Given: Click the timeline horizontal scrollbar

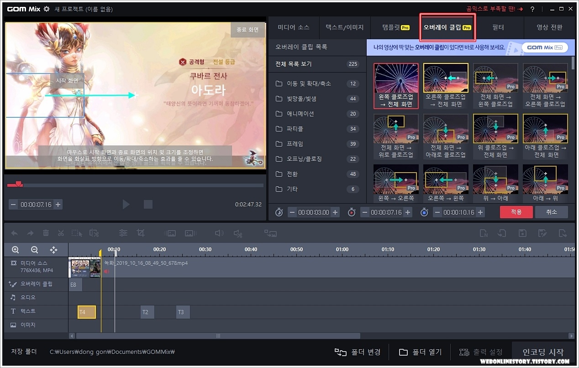Looking at the screenshot, I should coord(218,336).
